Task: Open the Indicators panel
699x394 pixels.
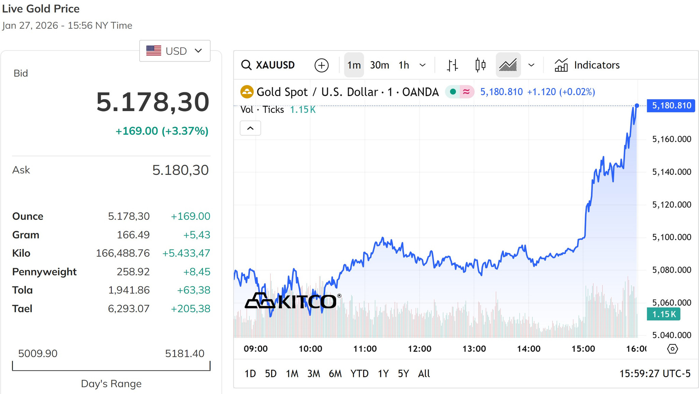Action: (587, 65)
